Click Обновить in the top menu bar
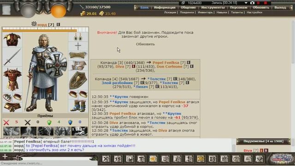The image size is (295, 166). 261,7
